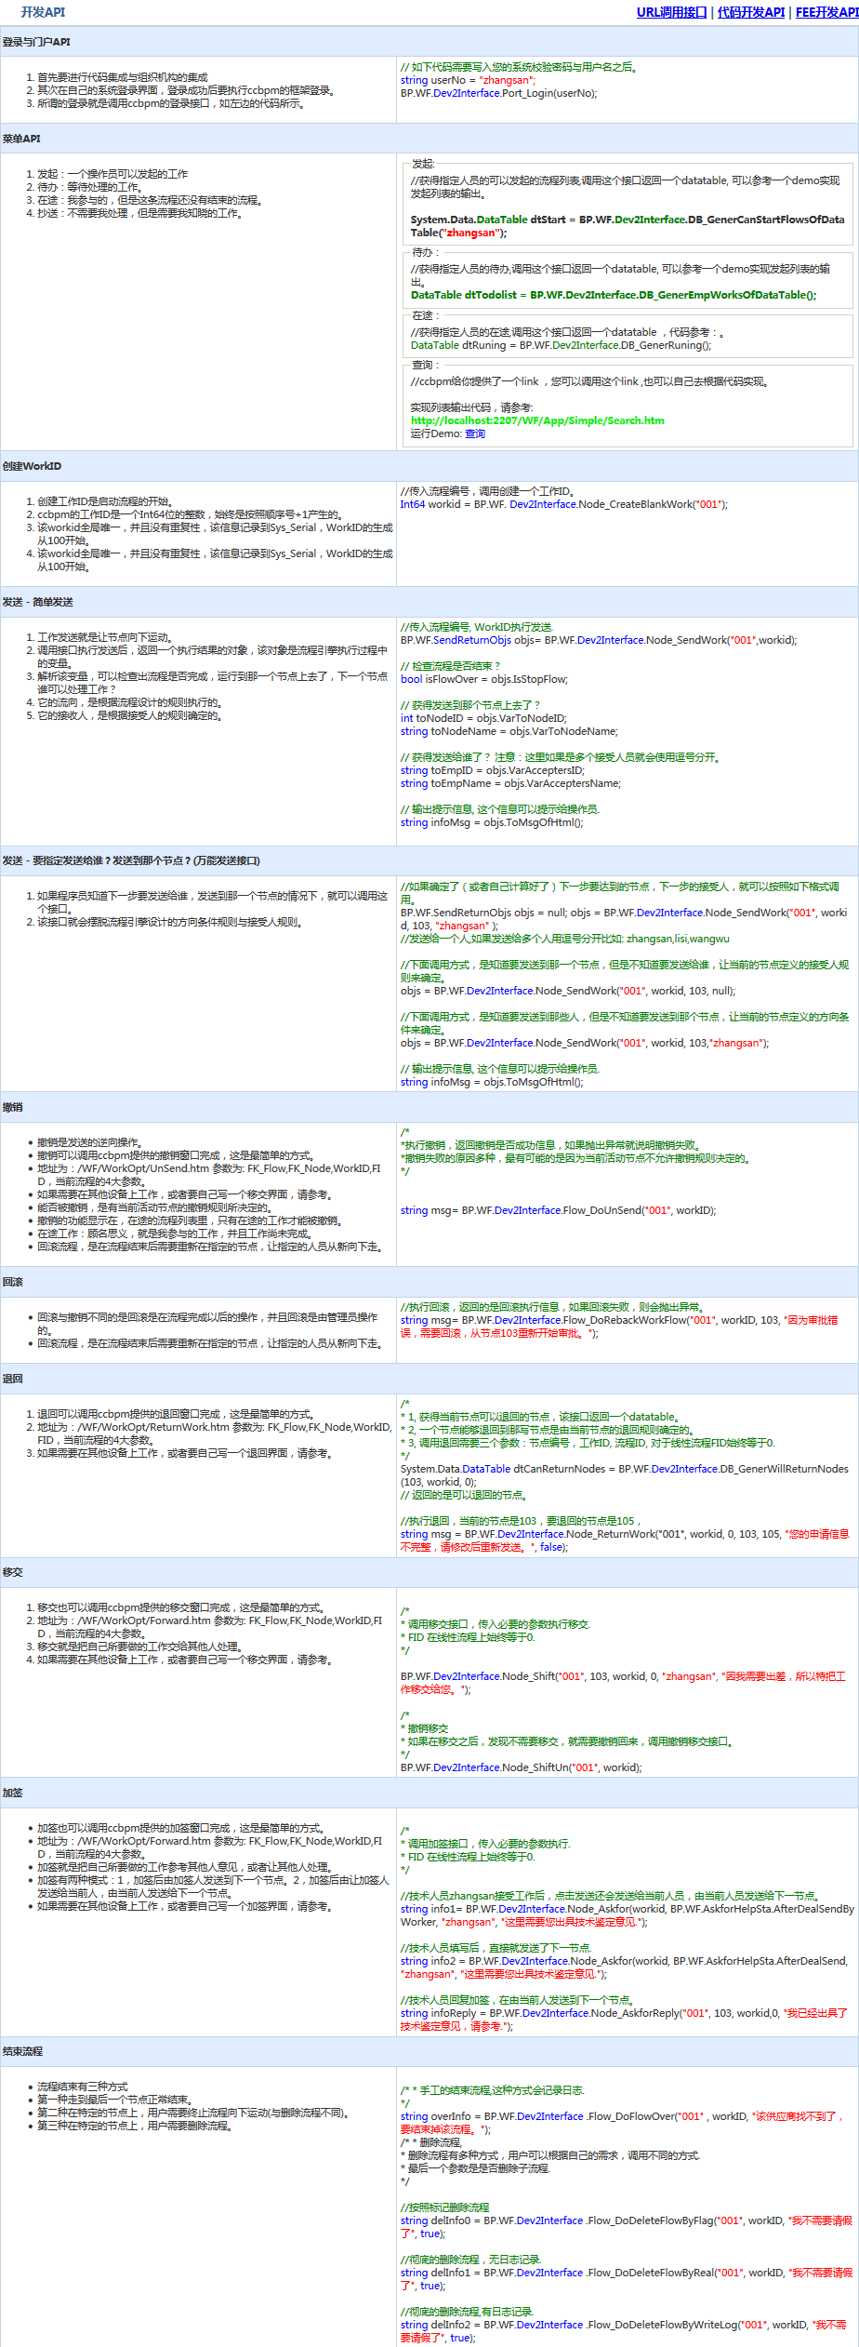Select the 万能发送接口 section header
This screenshot has width=859, height=2347.
click(x=429, y=860)
